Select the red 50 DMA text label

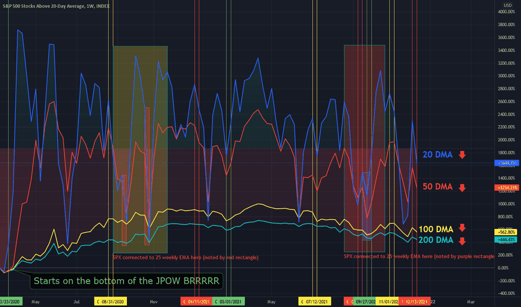pyautogui.click(x=437, y=187)
